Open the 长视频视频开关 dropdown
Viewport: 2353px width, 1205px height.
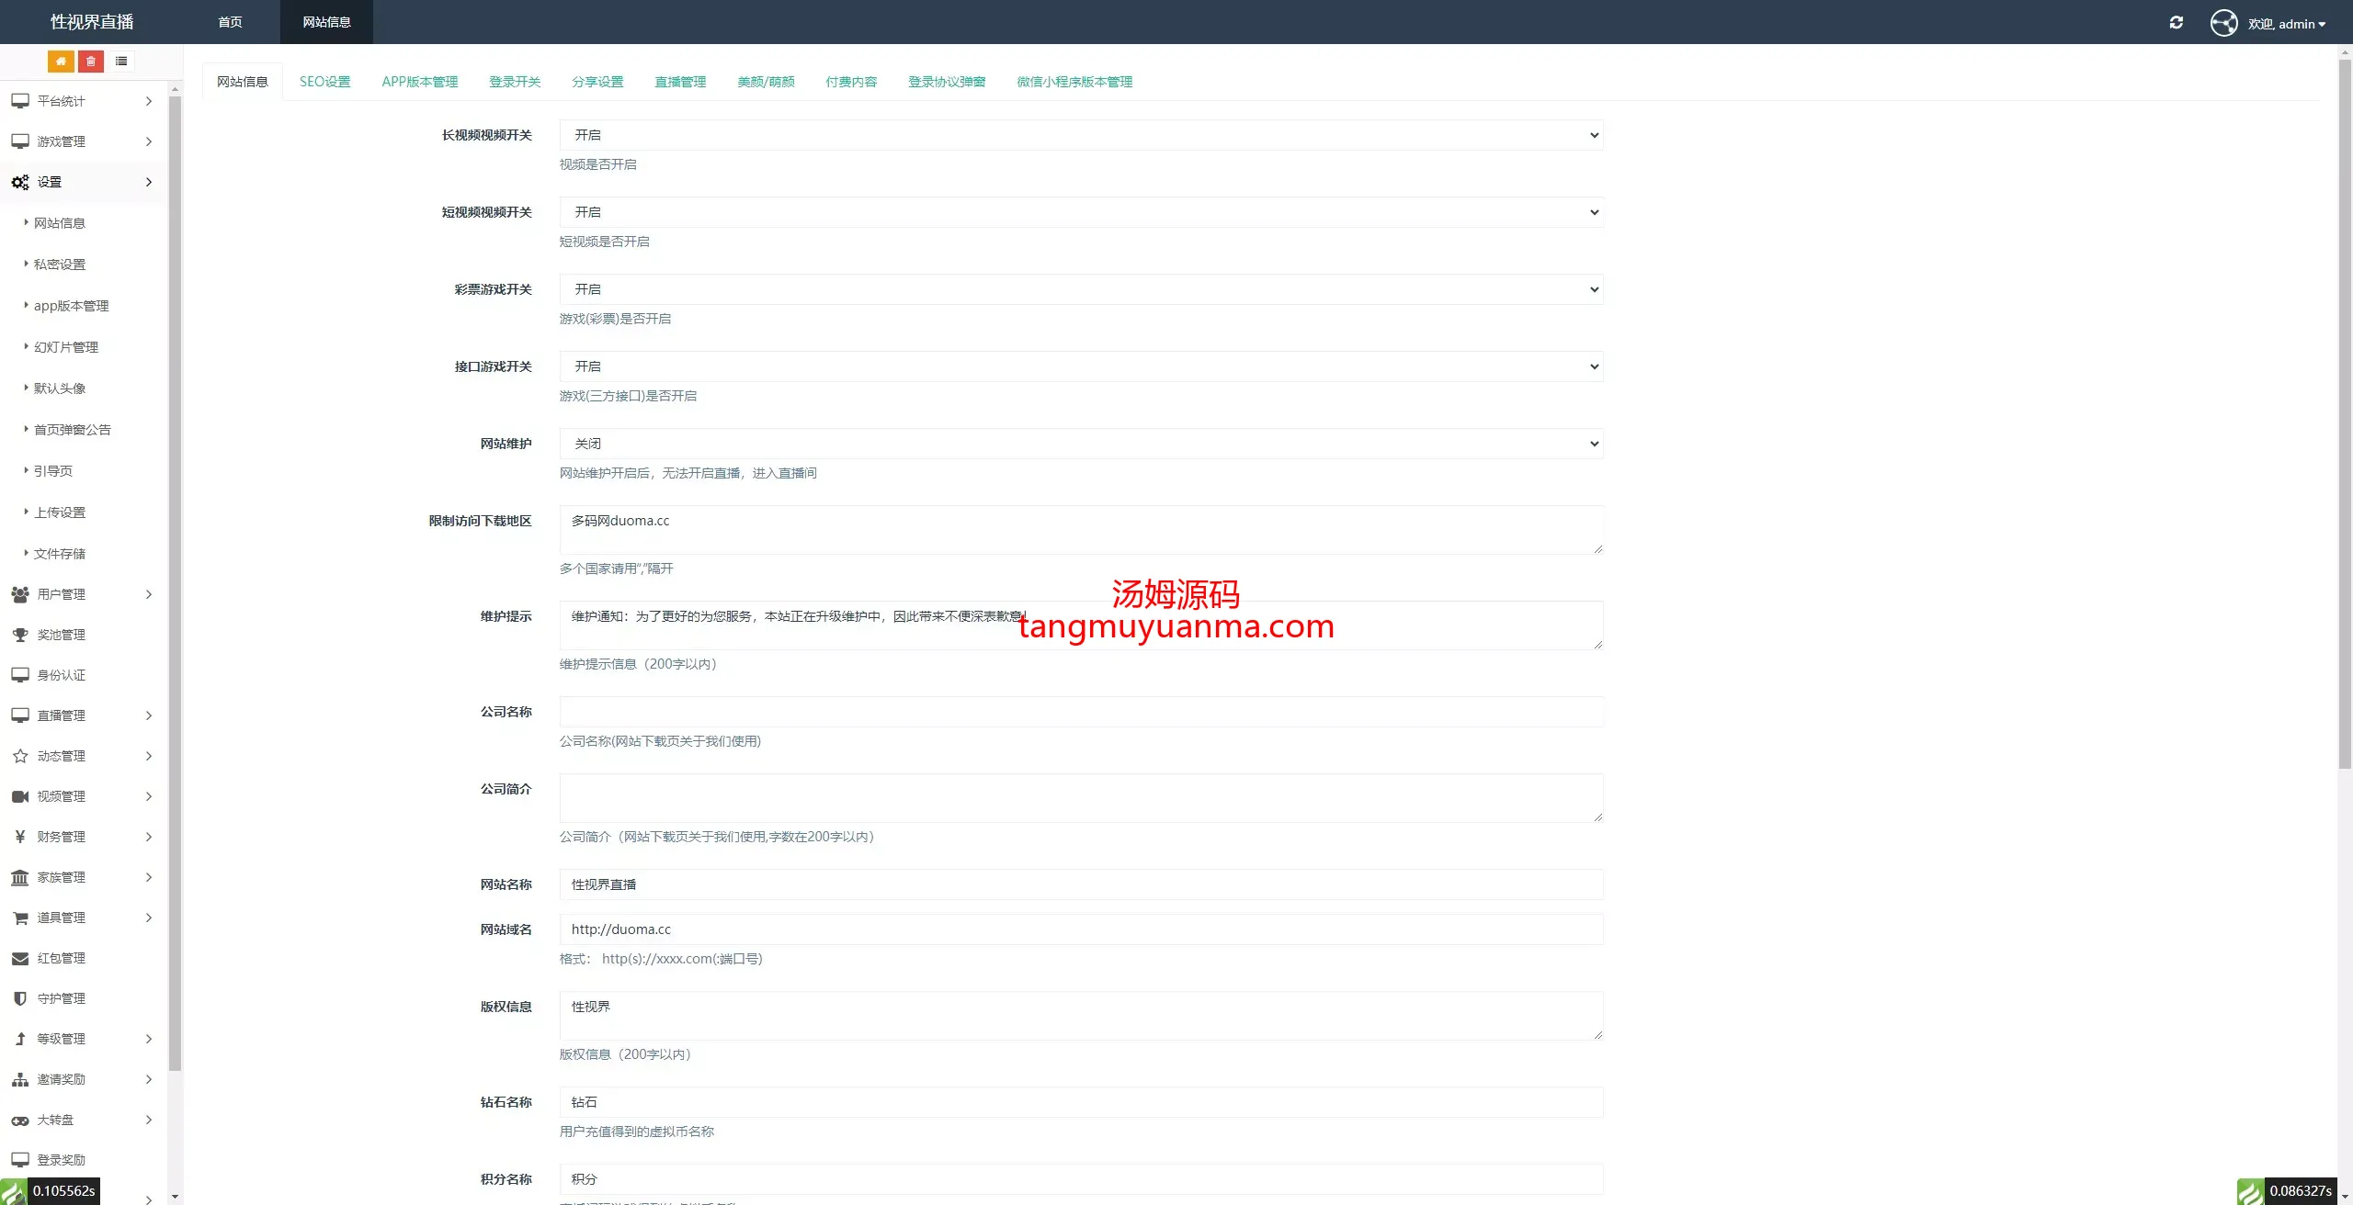point(1081,135)
